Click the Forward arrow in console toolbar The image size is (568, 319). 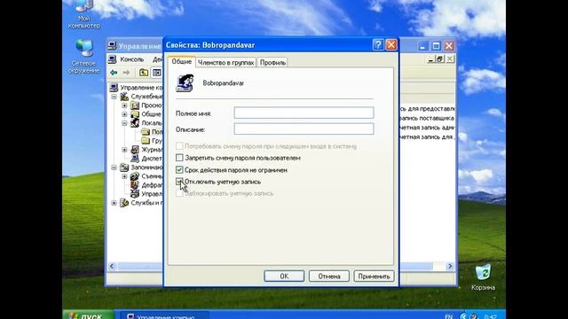point(126,73)
